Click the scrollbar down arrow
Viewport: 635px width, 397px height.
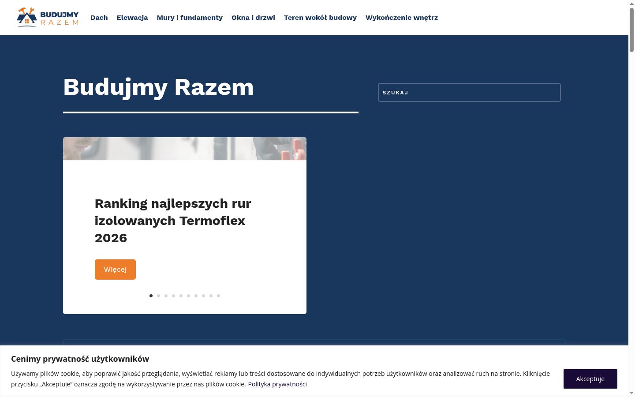click(x=631, y=393)
